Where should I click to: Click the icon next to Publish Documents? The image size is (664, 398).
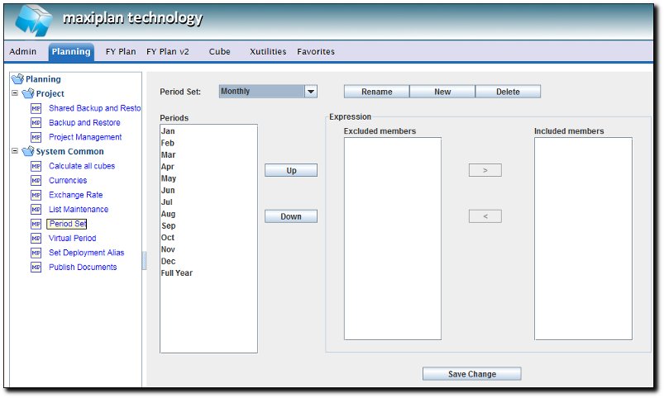(x=36, y=268)
